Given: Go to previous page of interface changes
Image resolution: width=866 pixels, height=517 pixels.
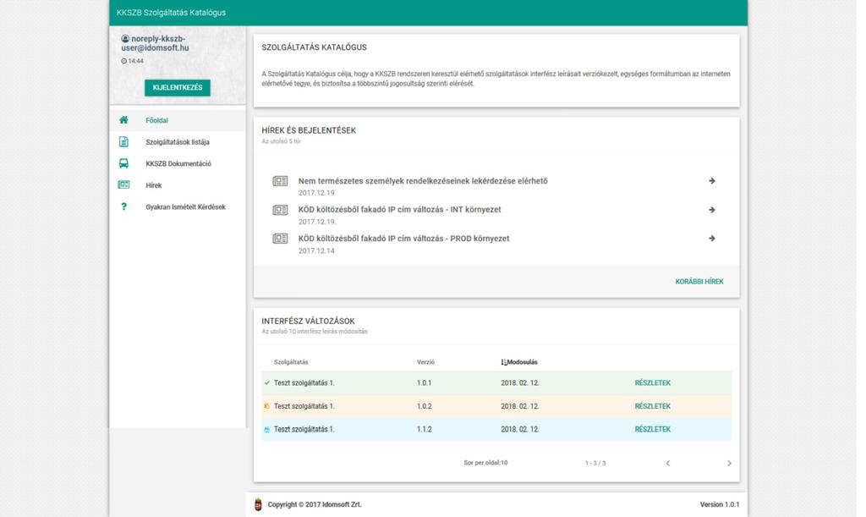Looking at the screenshot, I should (x=668, y=464).
